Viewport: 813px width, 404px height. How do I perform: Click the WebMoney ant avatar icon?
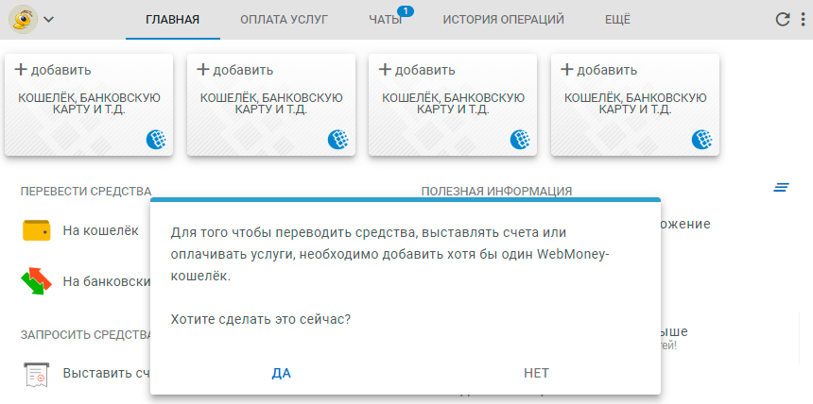pos(23,19)
